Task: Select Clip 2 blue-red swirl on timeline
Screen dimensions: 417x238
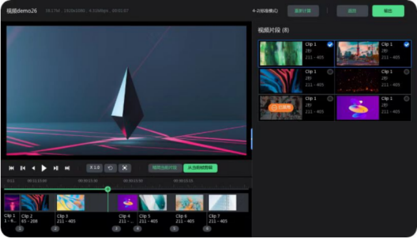Action: pyautogui.click(x=35, y=203)
